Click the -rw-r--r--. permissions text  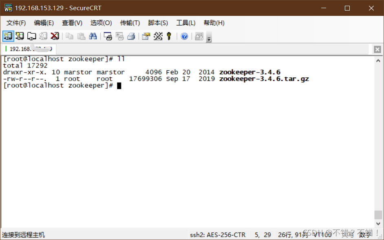tap(24, 79)
